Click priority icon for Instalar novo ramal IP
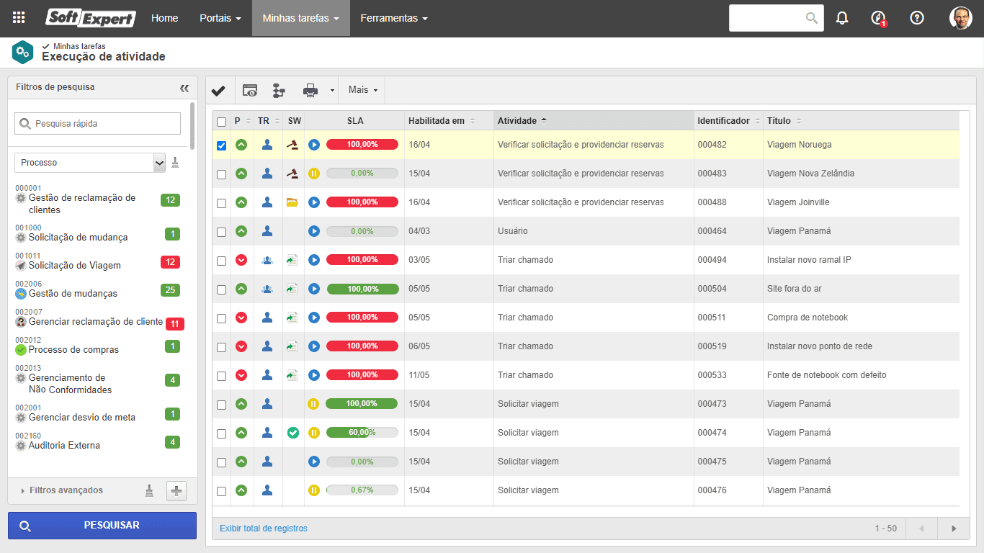 pos(241,260)
